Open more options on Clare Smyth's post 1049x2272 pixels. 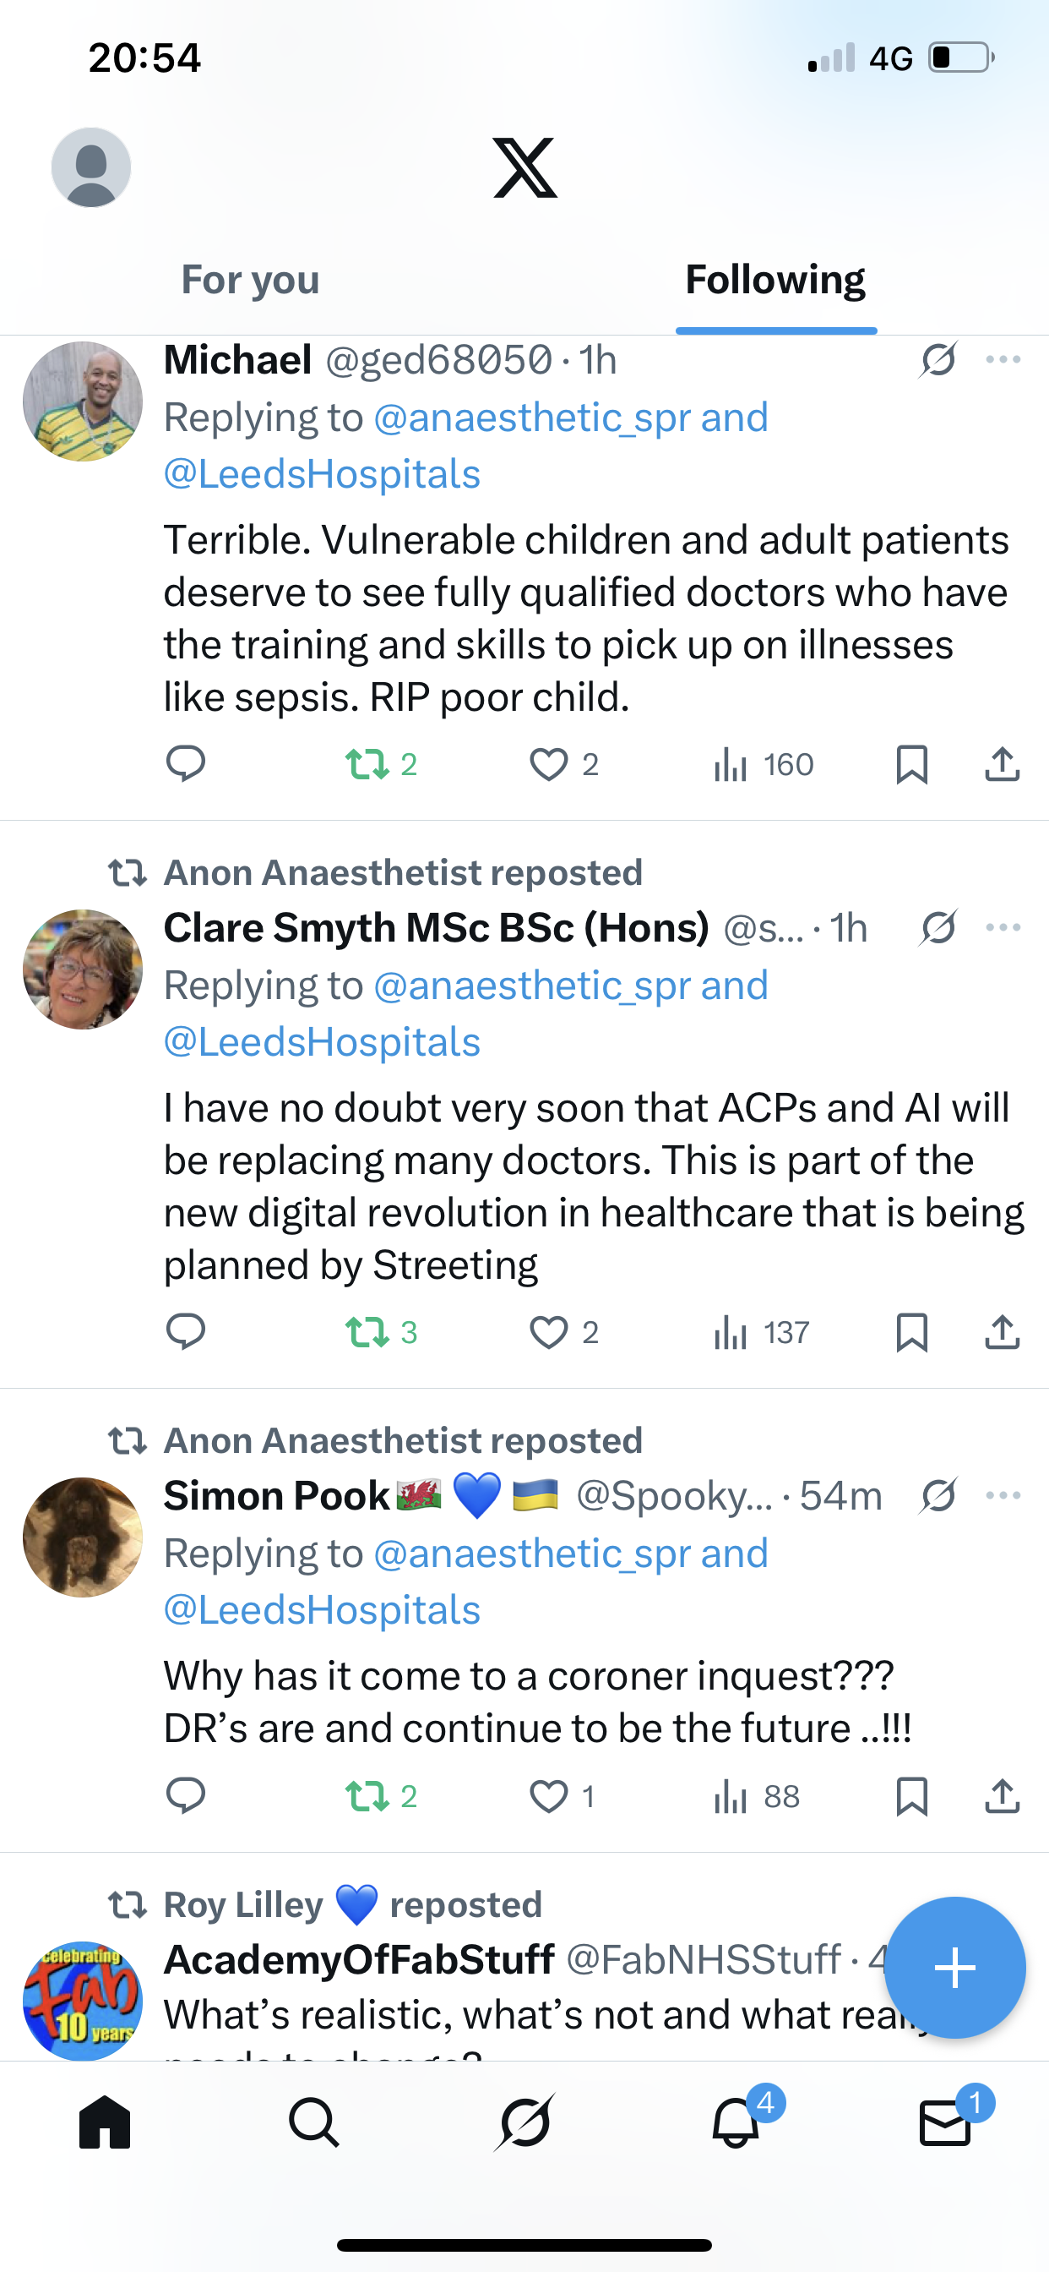[1003, 927]
